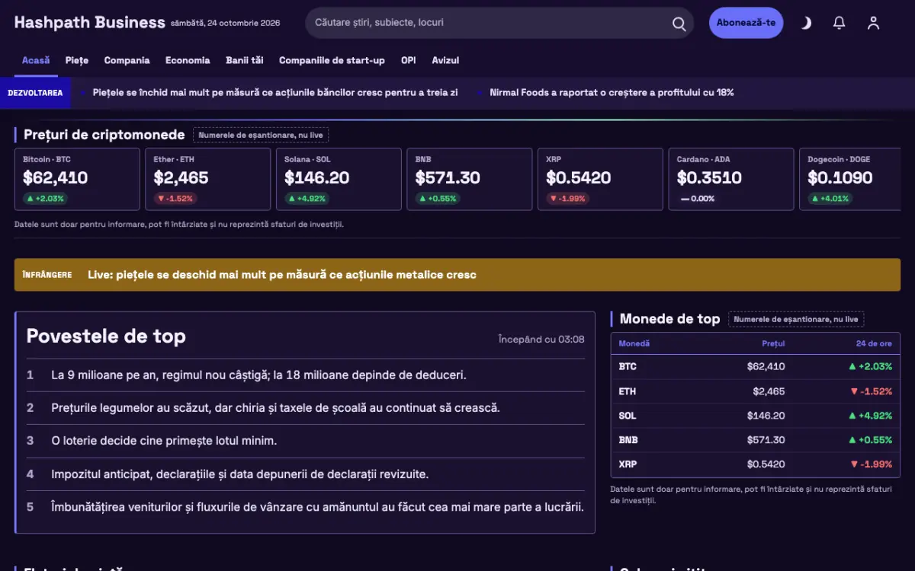Select the XRP row in Monede de top
This screenshot has height=571, width=915.
[756, 464]
